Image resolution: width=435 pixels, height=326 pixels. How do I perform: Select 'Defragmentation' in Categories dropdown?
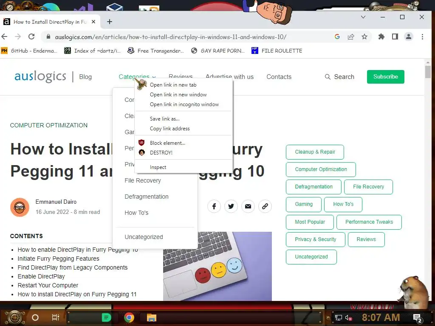(147, 197)
